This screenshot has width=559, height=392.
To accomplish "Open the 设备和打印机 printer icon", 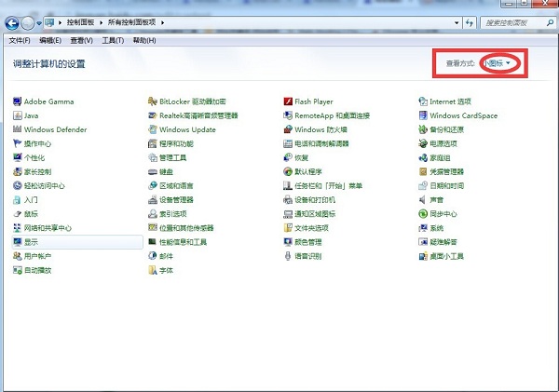I will (x=288, y=200).
